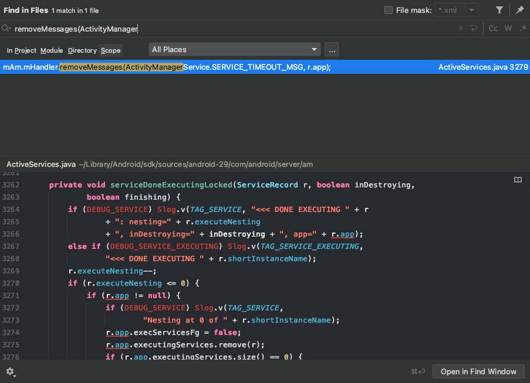Click the File mask *.xml text field
The image size is (530, 383).
tap(450, 10)
